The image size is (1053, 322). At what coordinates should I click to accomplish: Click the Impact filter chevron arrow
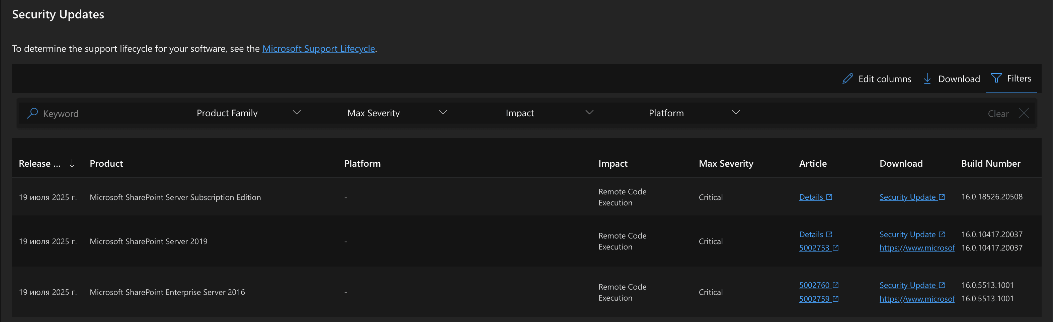pos(589,112)
